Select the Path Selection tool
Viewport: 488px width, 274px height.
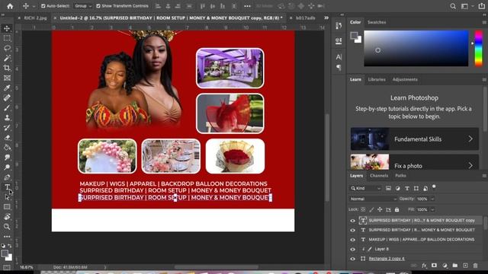[x=7, y=197]
